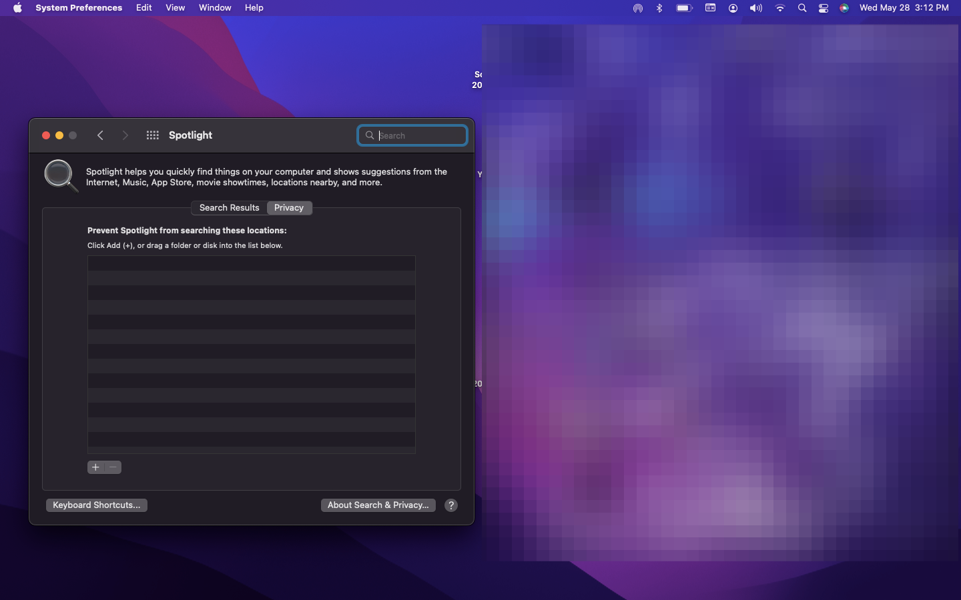Screen dimensions: 961x600
Task: Open the View menu
Action: coord(176,8)
